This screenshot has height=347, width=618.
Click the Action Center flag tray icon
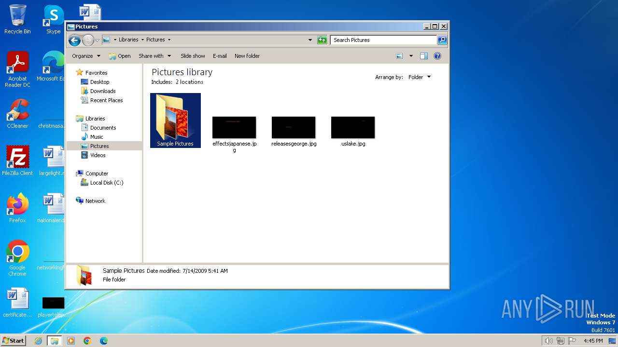(573, 341)
